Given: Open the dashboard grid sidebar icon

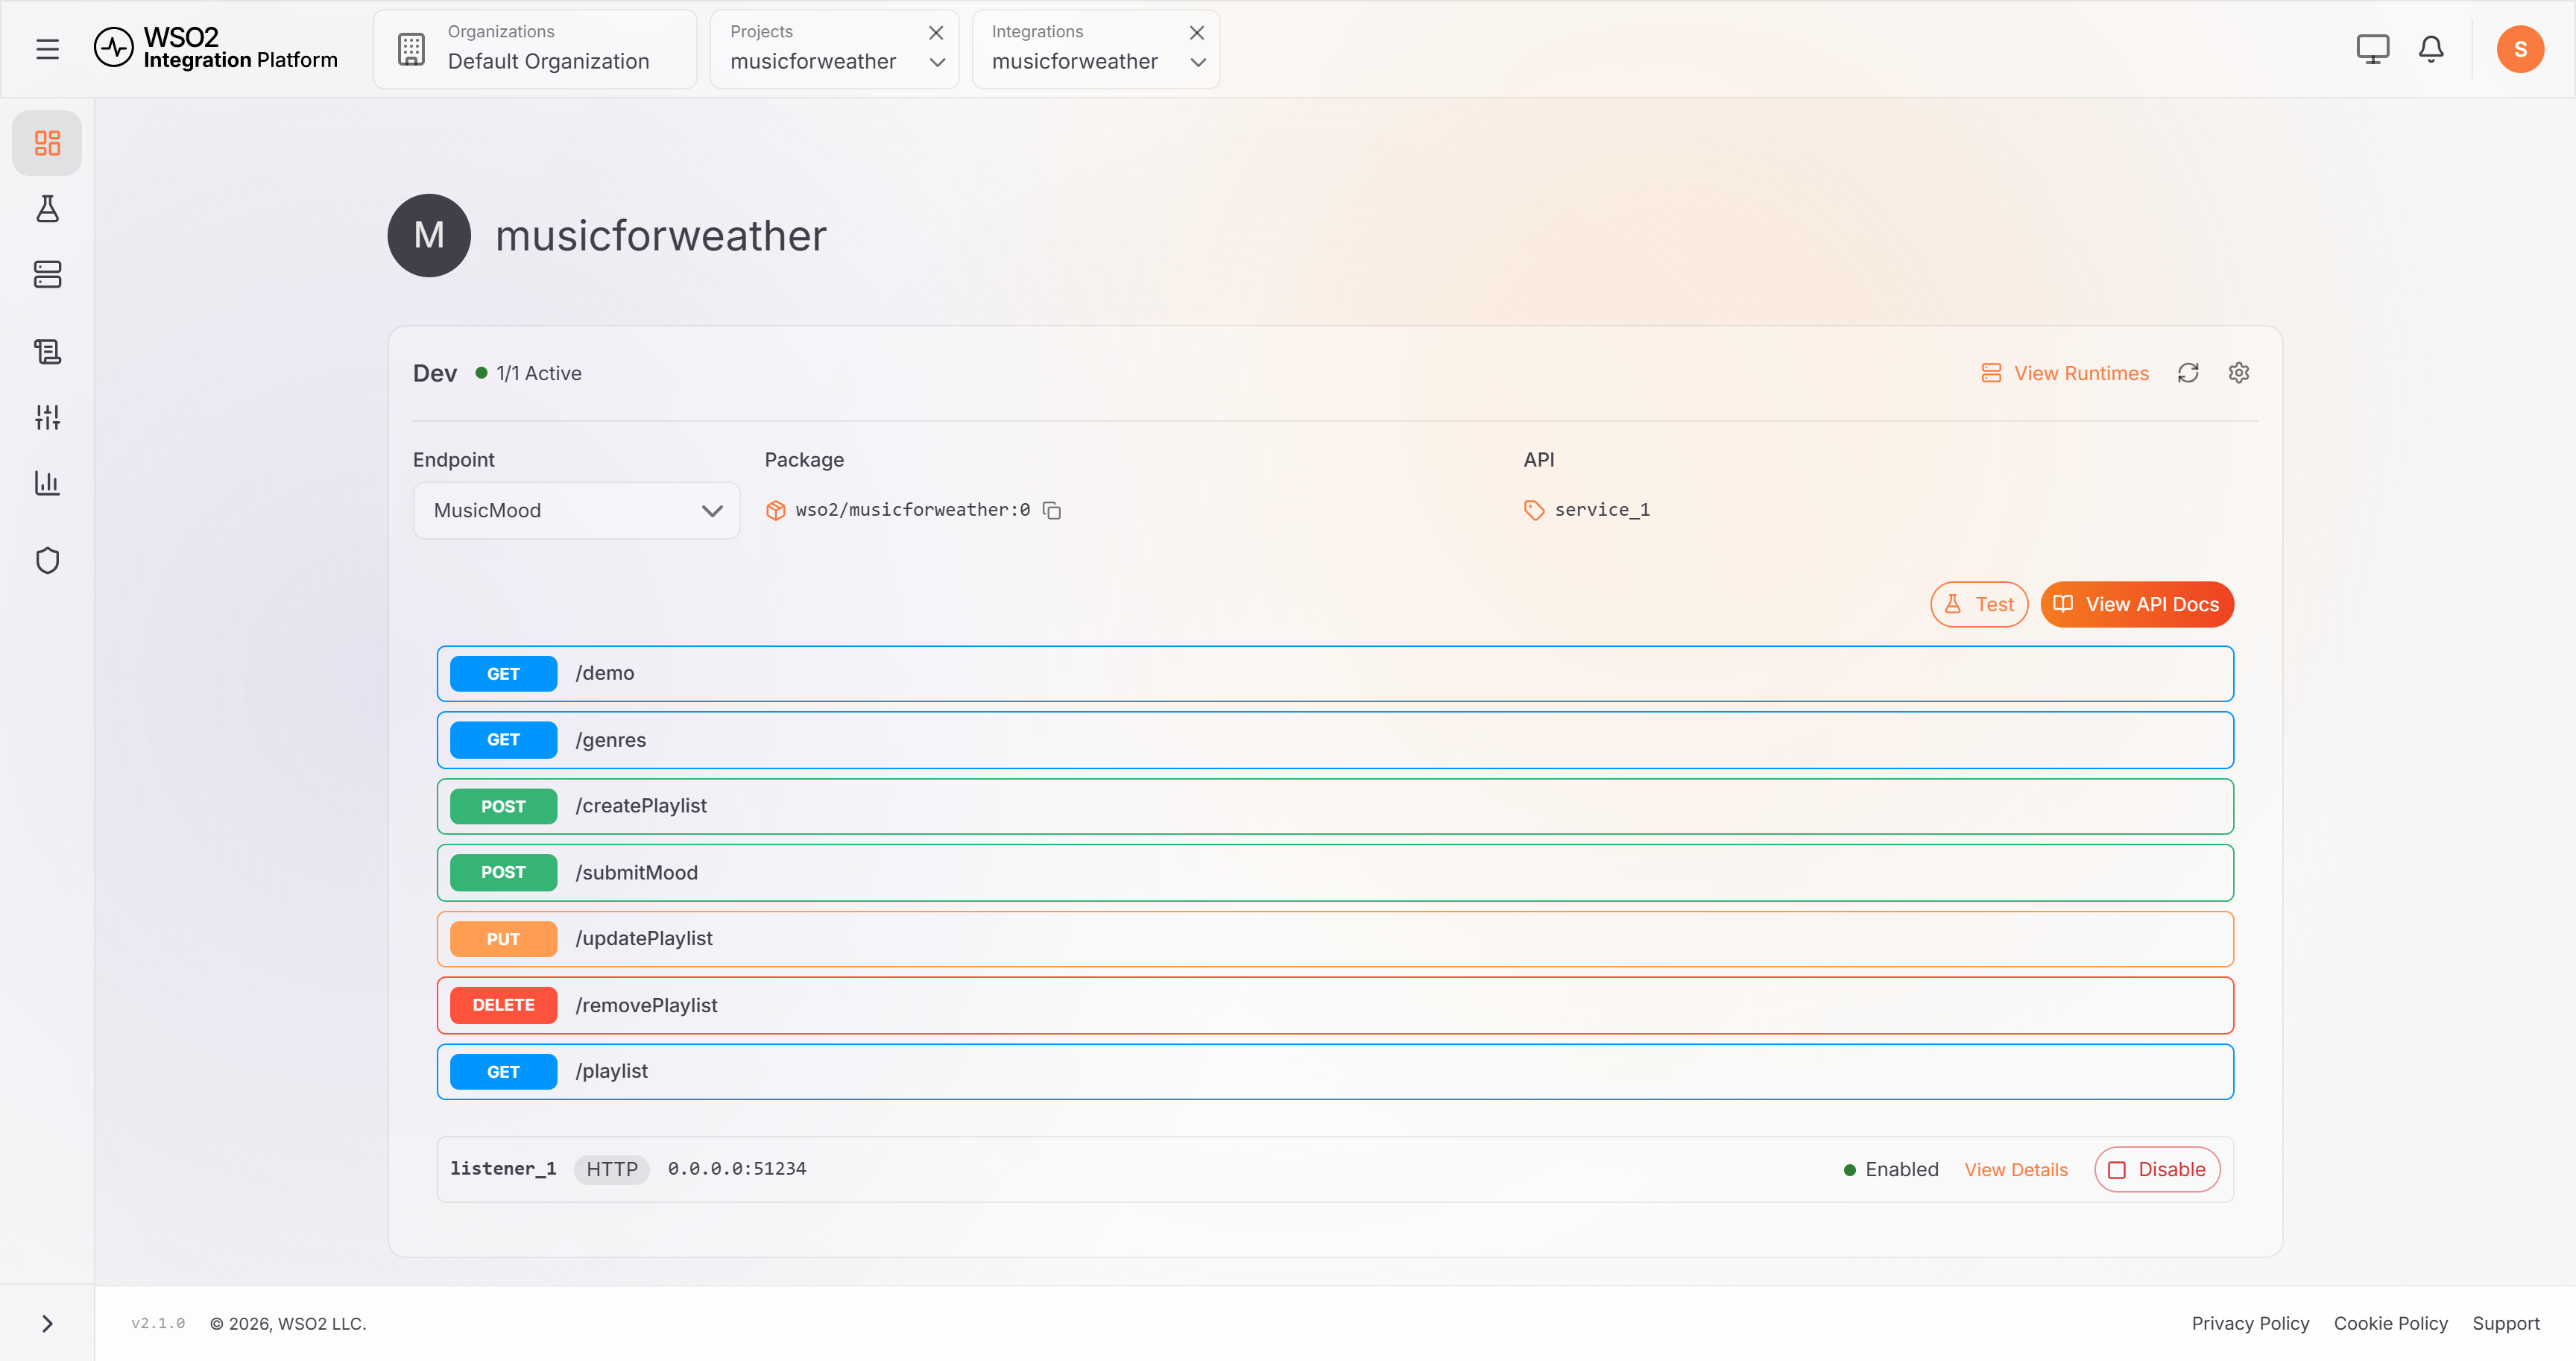Looking at the screenshot, I should (47, 143).
